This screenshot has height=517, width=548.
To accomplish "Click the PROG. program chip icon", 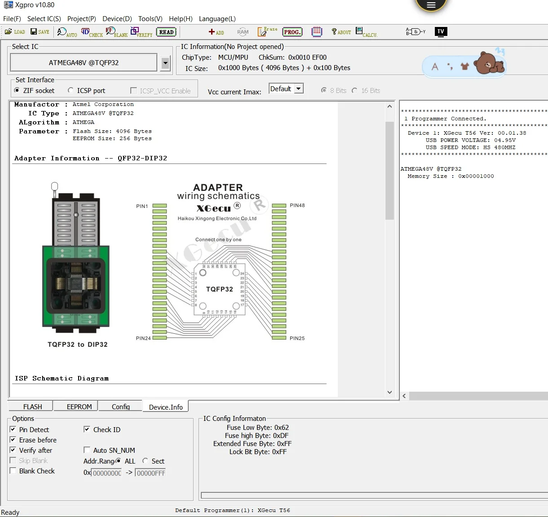I will [x=292, y=32].
